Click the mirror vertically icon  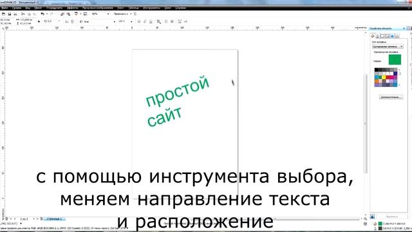pos(72,21)
